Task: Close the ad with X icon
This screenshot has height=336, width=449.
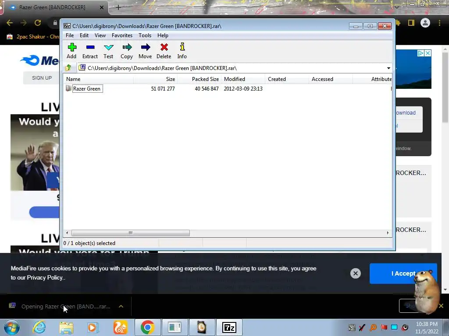Action: point(428,53)
